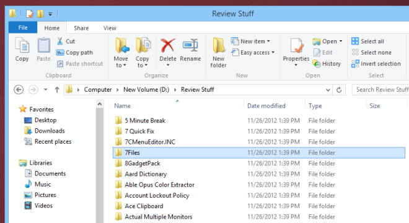Select Libraries in the navigation pane
This screenshot has width=409, height=223.
pyautogui.click(x=35, y=163)
